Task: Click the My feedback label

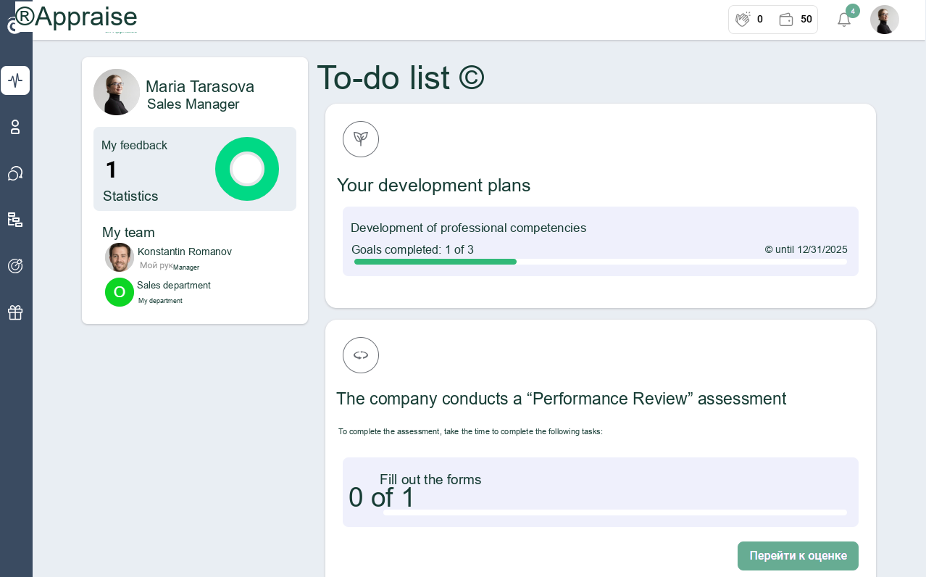Action: click(134, 145)
